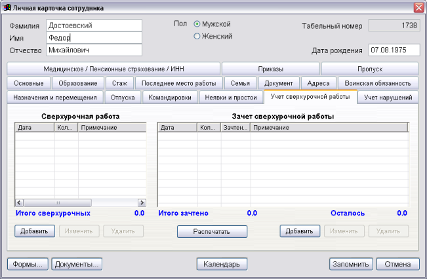Open the Формы... button

(28, 264)
